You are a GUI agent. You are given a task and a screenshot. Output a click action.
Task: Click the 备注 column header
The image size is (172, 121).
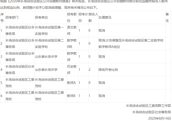tap(167, 17)
